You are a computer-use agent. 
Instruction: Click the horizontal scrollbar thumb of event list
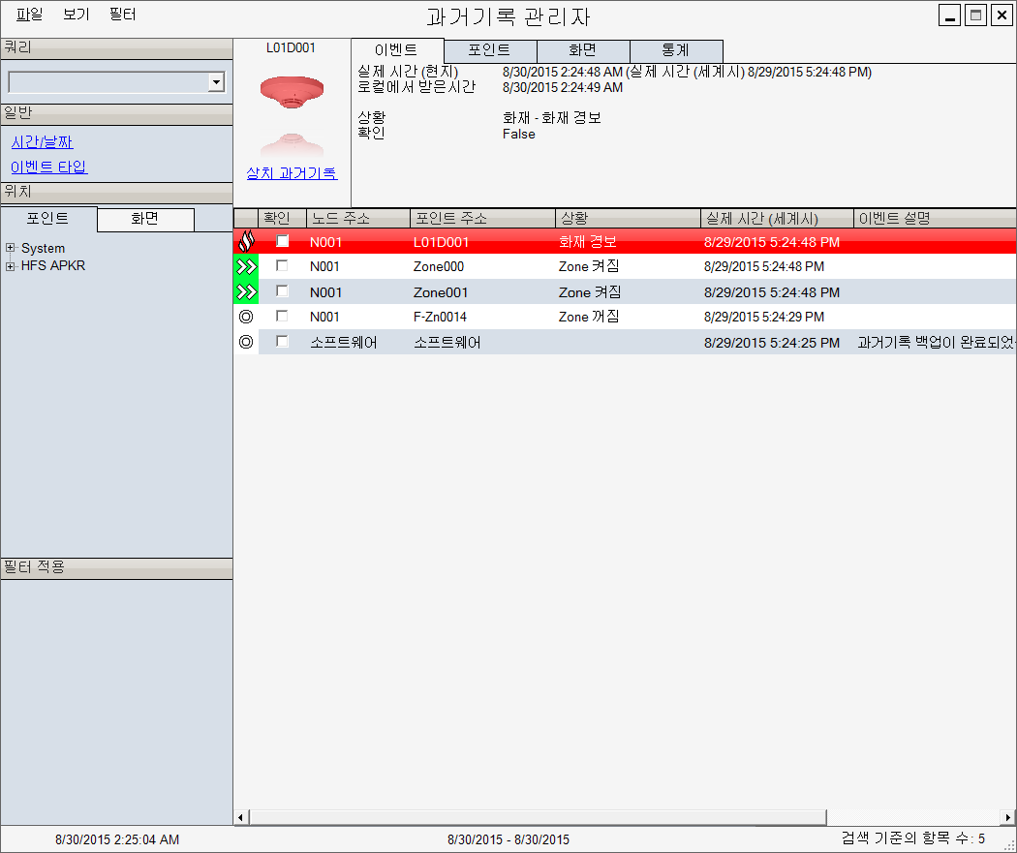pyautogui.click(x=538, y=817)
